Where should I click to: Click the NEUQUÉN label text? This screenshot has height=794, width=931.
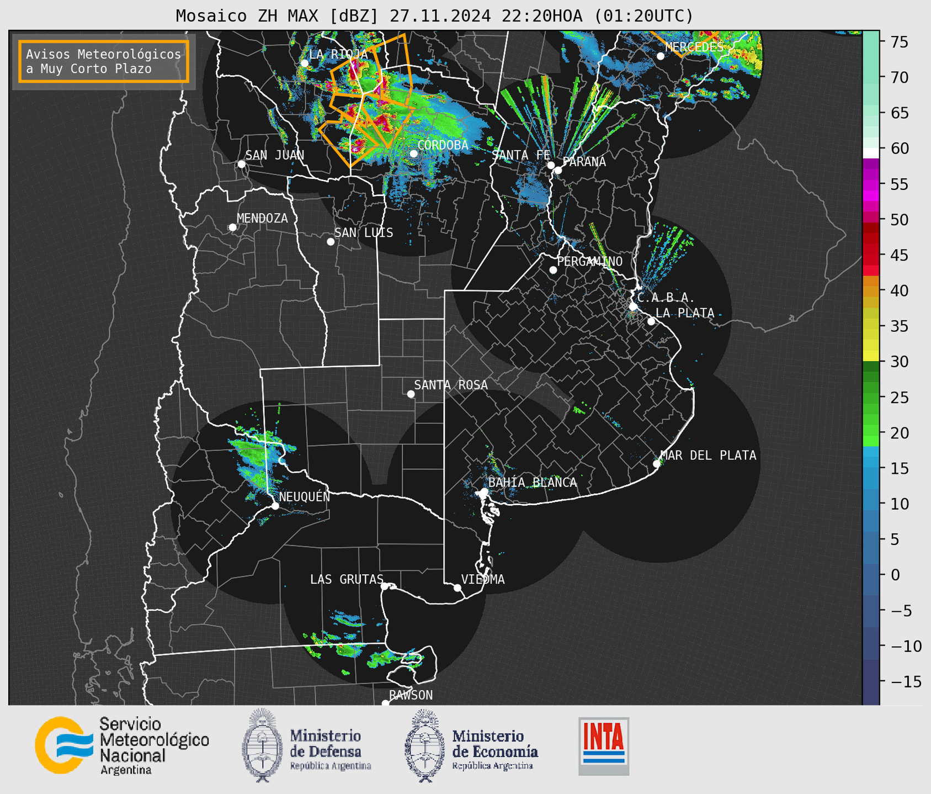click(304, 496)
